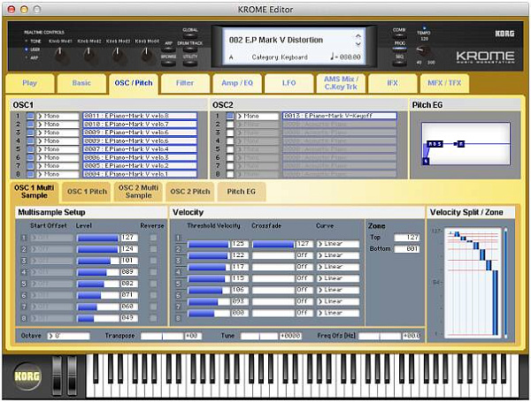Click the Zone Top value field
This screenshot has width=531, height=402.
(x=407, y=238)
